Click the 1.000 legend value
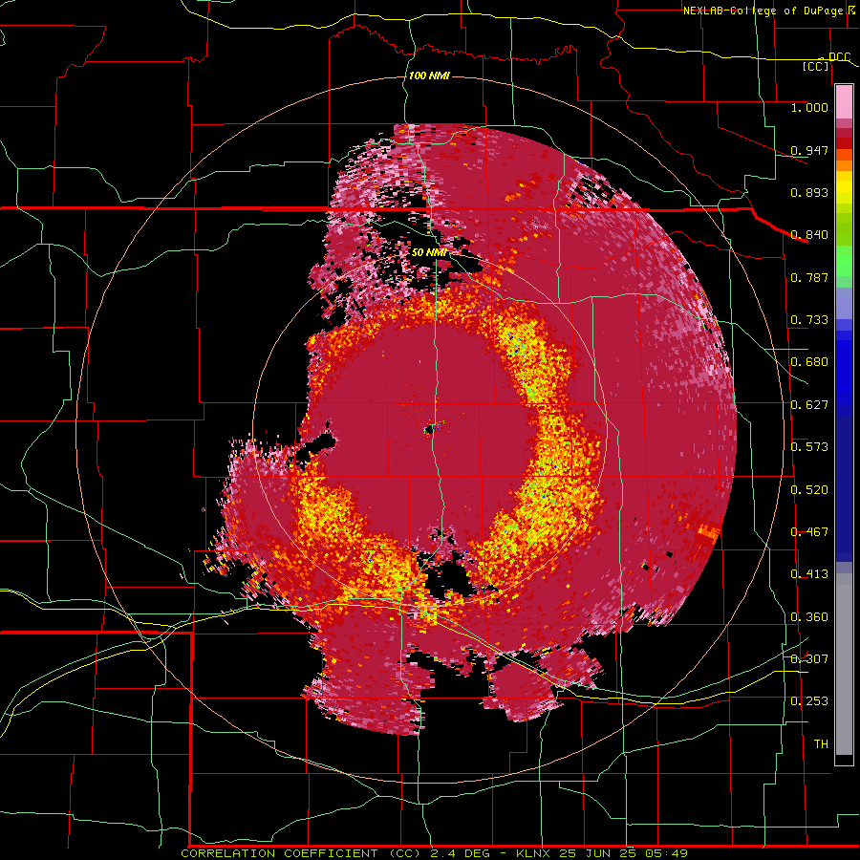Screen dimensions: 860x860 tap(809, 107)
